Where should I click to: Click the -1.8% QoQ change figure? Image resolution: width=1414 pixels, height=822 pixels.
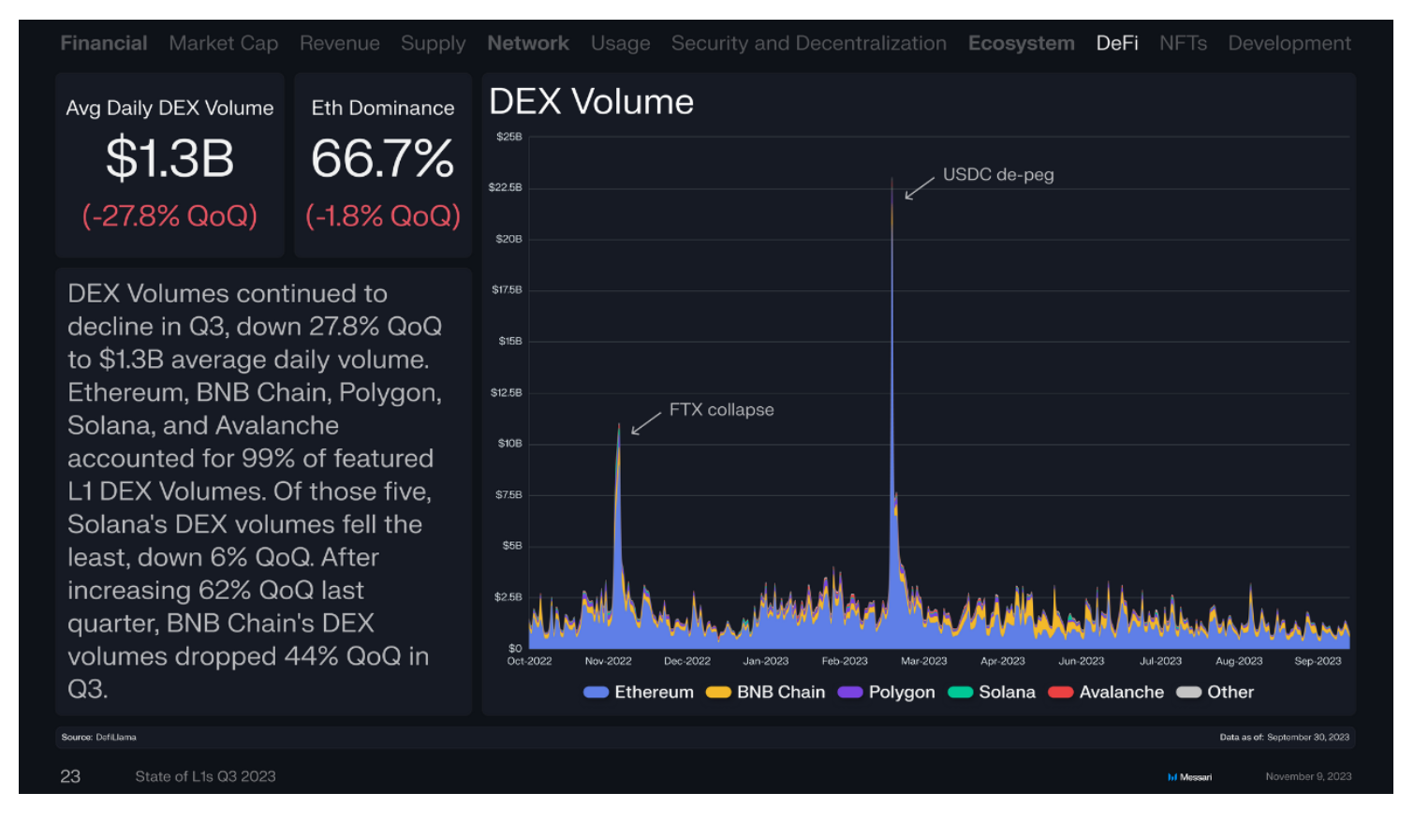383,215
